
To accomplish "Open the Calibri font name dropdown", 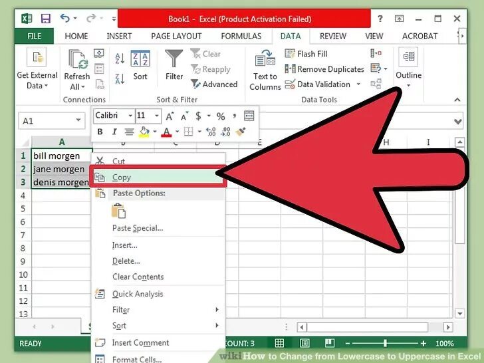I will [130, 116].
